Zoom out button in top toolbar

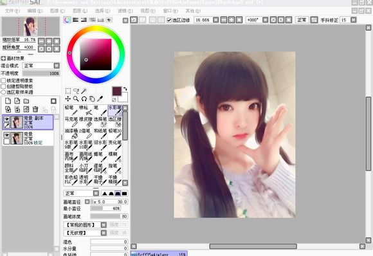(x=224, y=20)
